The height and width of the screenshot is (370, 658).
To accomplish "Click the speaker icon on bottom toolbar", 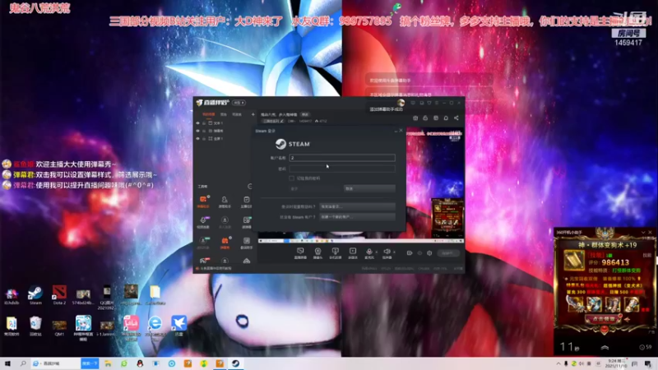I will click(387, 252).
